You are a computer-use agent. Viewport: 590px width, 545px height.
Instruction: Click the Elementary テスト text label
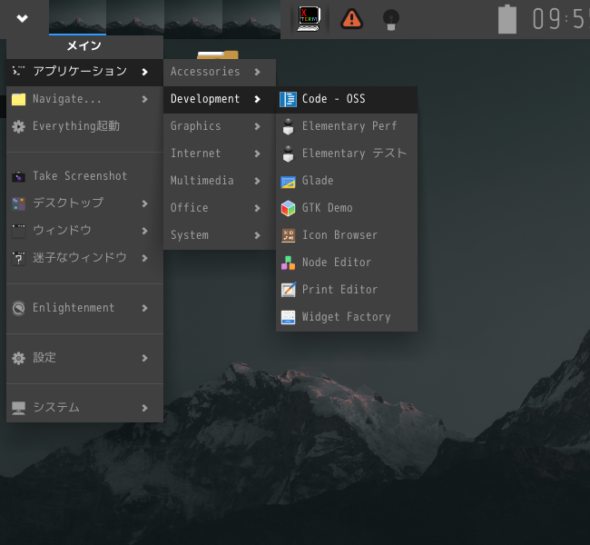click(354, 154)
